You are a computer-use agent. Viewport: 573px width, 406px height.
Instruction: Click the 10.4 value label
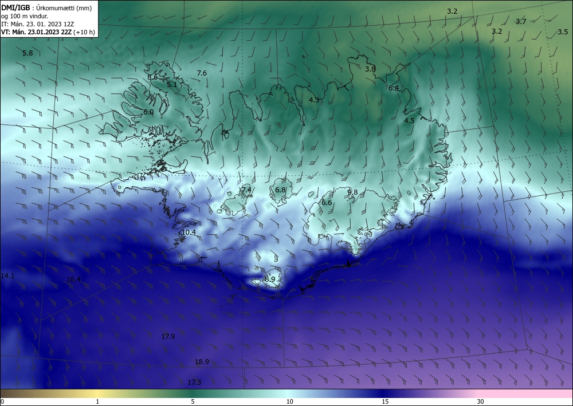click(189, 232)
